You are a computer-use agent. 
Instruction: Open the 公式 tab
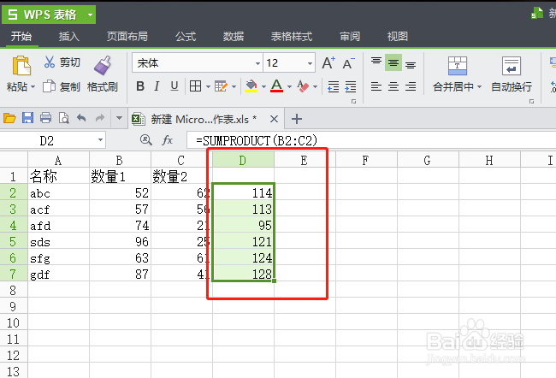186,36
